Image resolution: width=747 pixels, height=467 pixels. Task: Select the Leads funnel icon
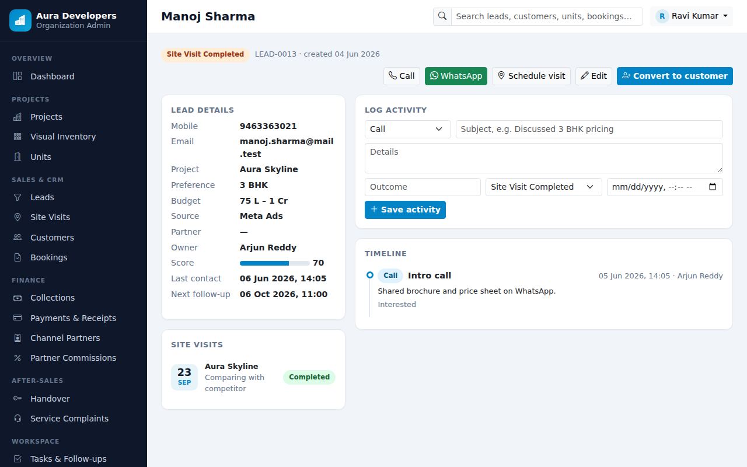[18, 197]
